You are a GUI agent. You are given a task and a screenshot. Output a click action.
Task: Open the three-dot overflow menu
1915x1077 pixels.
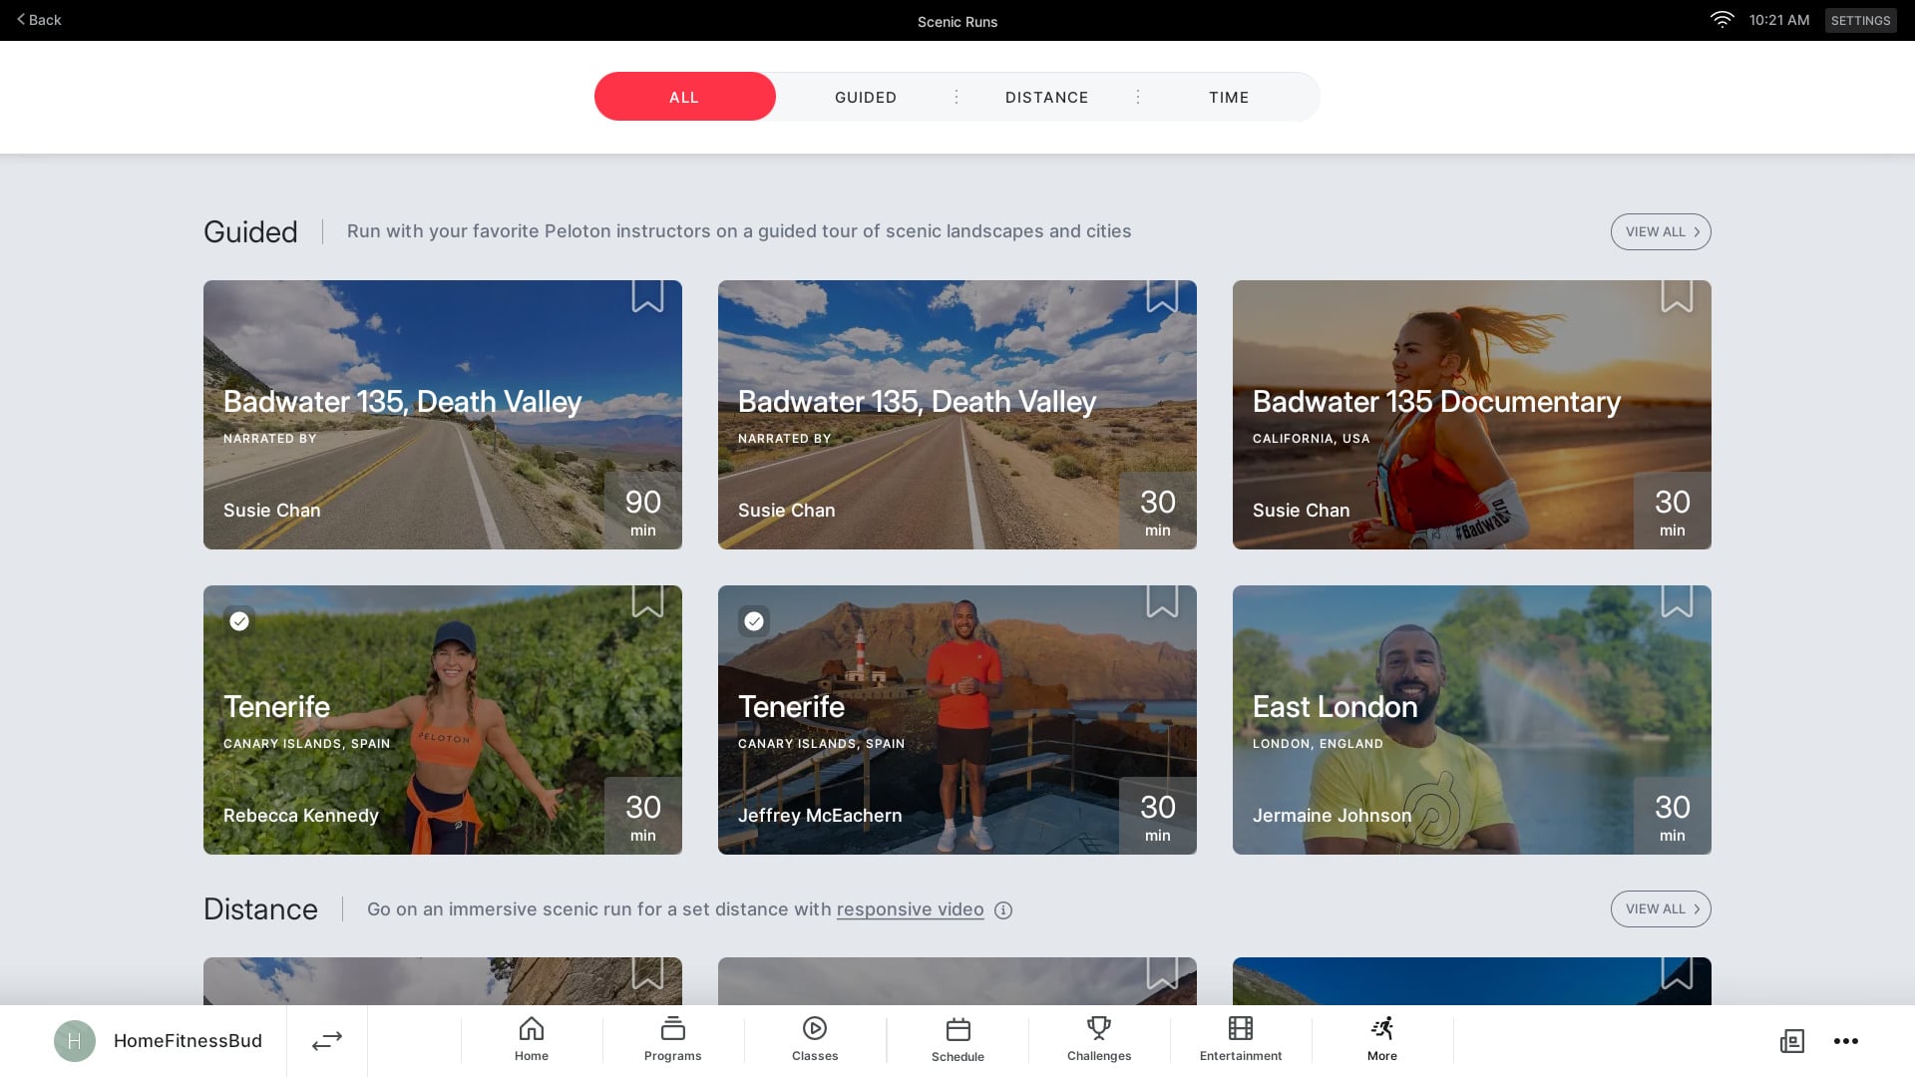1846,1041
